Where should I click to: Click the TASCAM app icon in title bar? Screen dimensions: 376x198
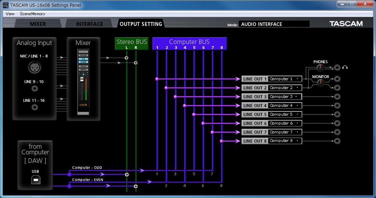[6, 5]
